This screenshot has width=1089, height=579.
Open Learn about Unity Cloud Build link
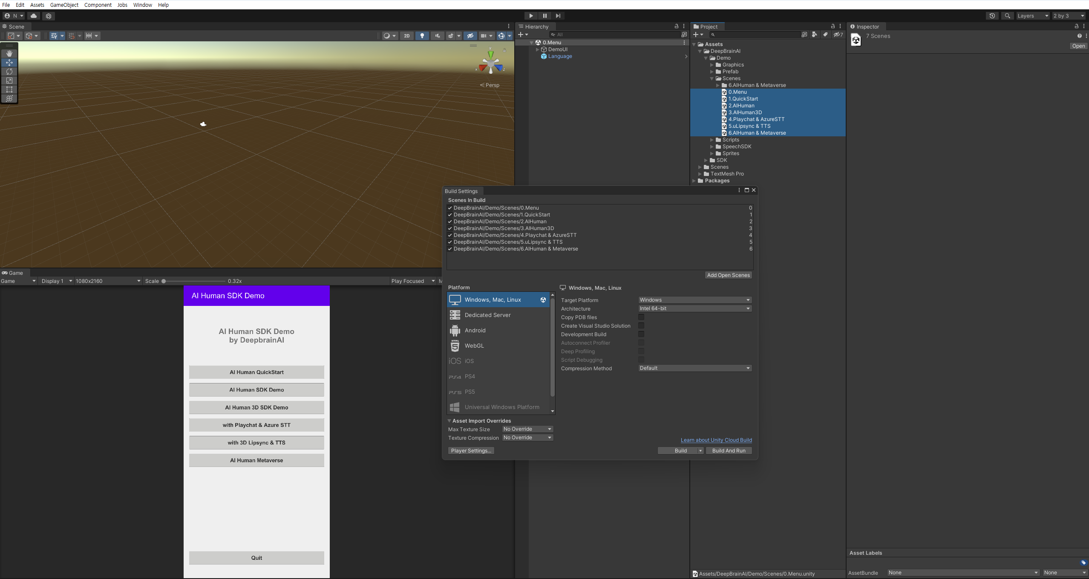click(x=716, y=440)
